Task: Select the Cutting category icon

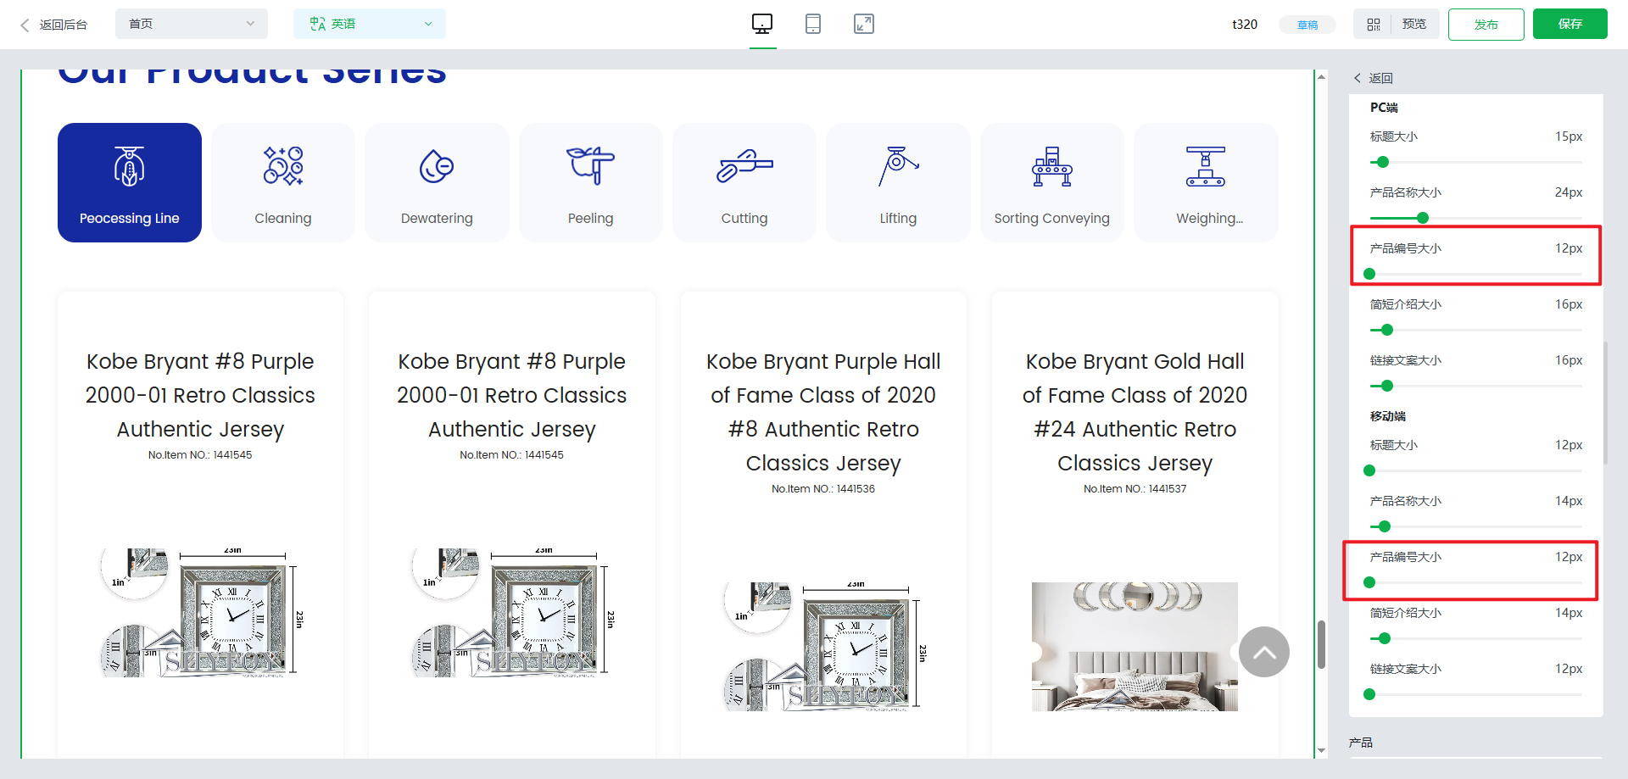Action: pos(744,166)
